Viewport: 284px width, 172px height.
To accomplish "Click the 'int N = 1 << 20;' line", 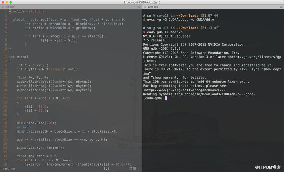I will [33, 65].
